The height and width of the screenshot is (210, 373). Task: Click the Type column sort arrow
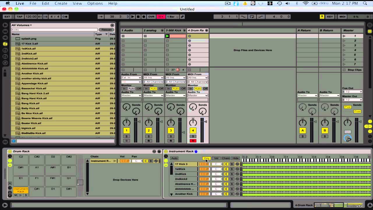[x=106, y=34]
